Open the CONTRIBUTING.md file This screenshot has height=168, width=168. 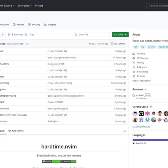(8, 96)
